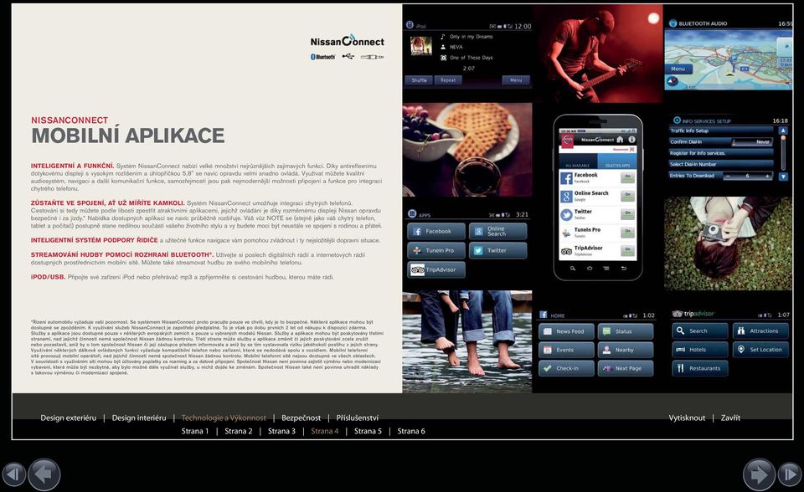Screen dimensions: 804x492
Task: Open Příslušenství section
Action: 358,418
